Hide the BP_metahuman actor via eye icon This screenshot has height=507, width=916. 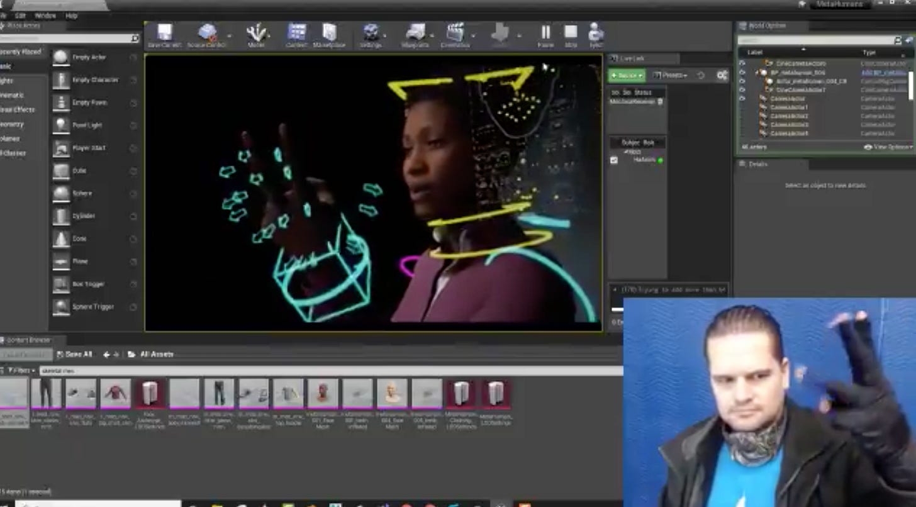(742, 72)
